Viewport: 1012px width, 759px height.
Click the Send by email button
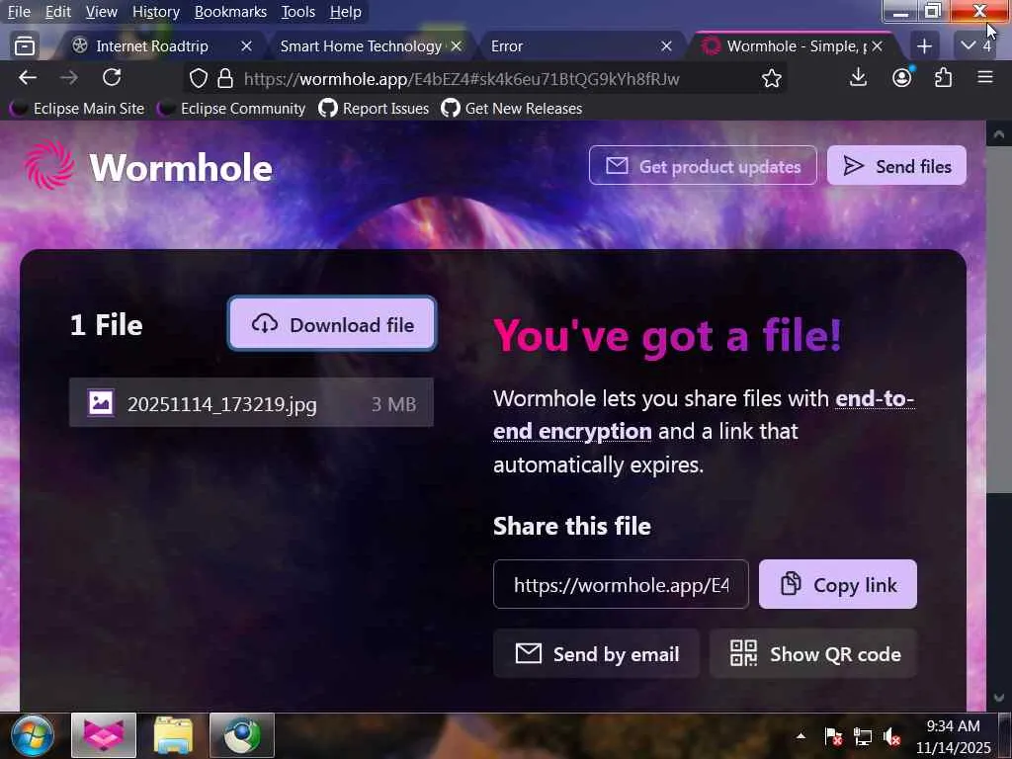[x=596, y=654]
